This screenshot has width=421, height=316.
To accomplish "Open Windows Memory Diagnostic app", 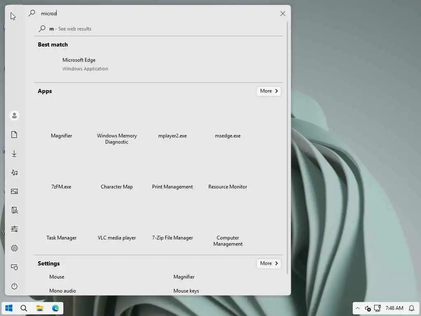I will [117, 123].
